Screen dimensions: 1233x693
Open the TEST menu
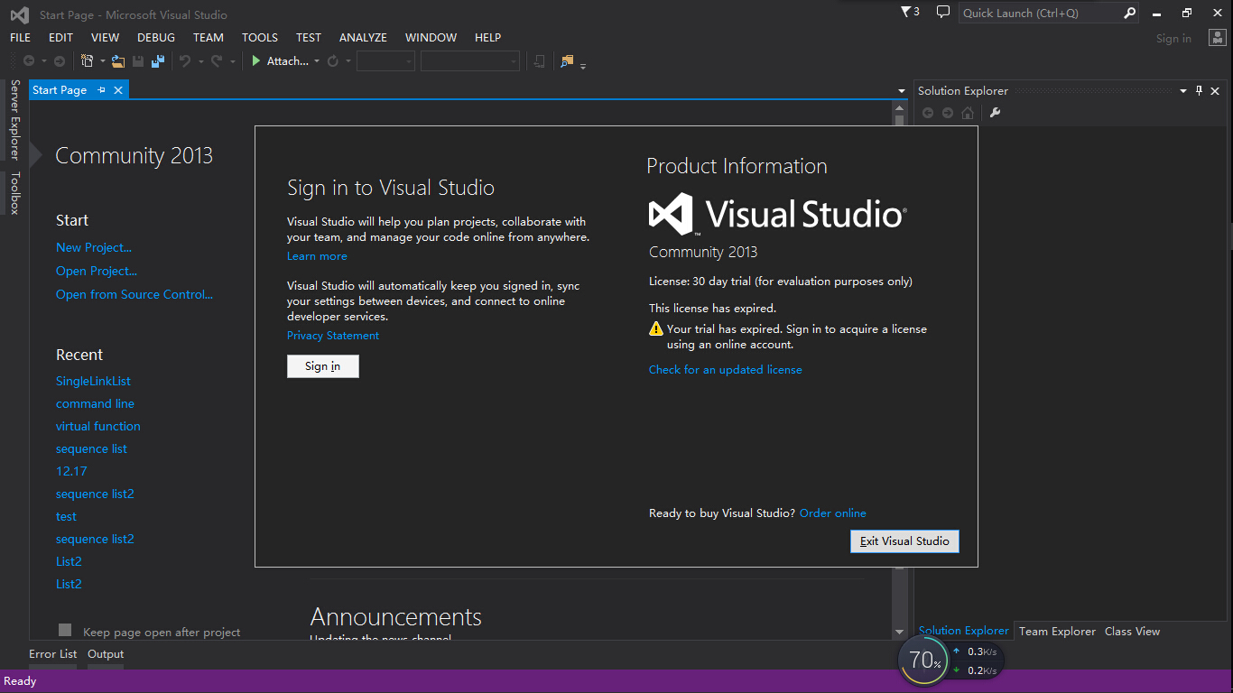click(x=309, y=38)
